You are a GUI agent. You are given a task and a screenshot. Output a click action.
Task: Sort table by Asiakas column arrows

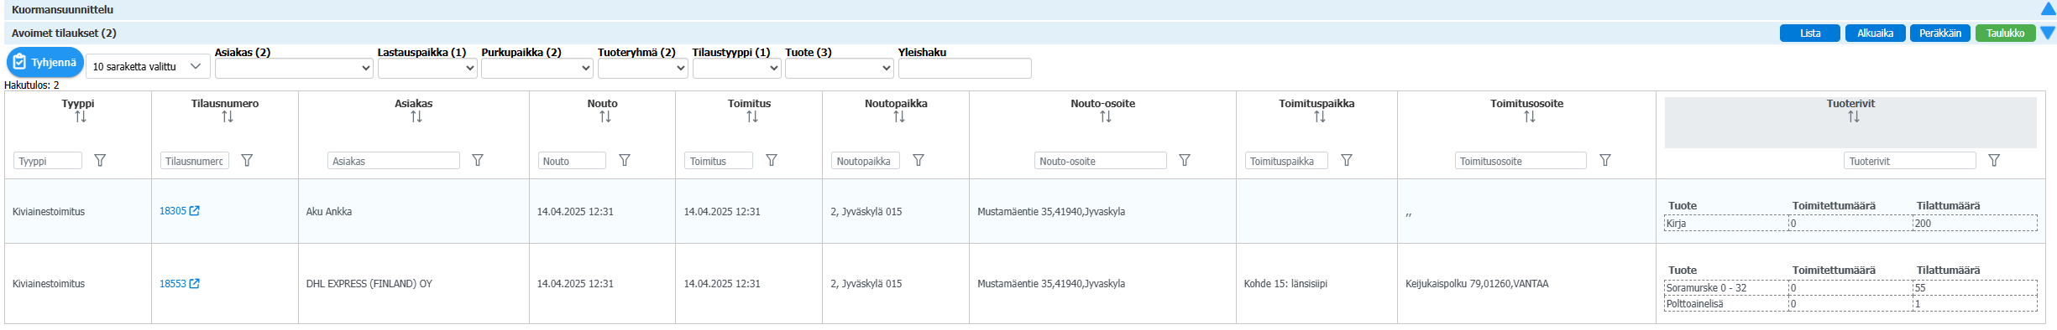(416, 117)
